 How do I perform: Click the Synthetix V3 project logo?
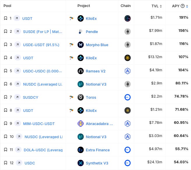(x=80, y=163)
